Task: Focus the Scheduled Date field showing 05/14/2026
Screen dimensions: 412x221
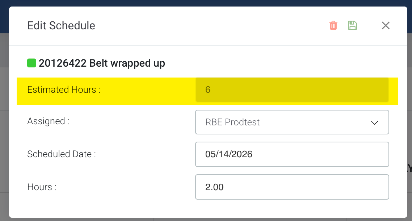Action: click(292, 154)
